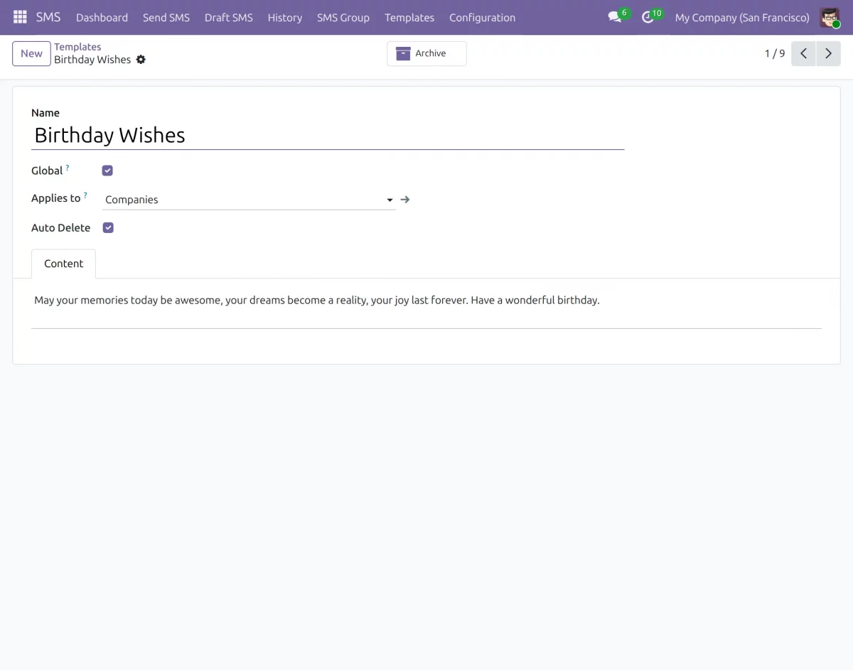Click the archive box icon on Archive button
The image size is (853, 670).
pos(402,53)
